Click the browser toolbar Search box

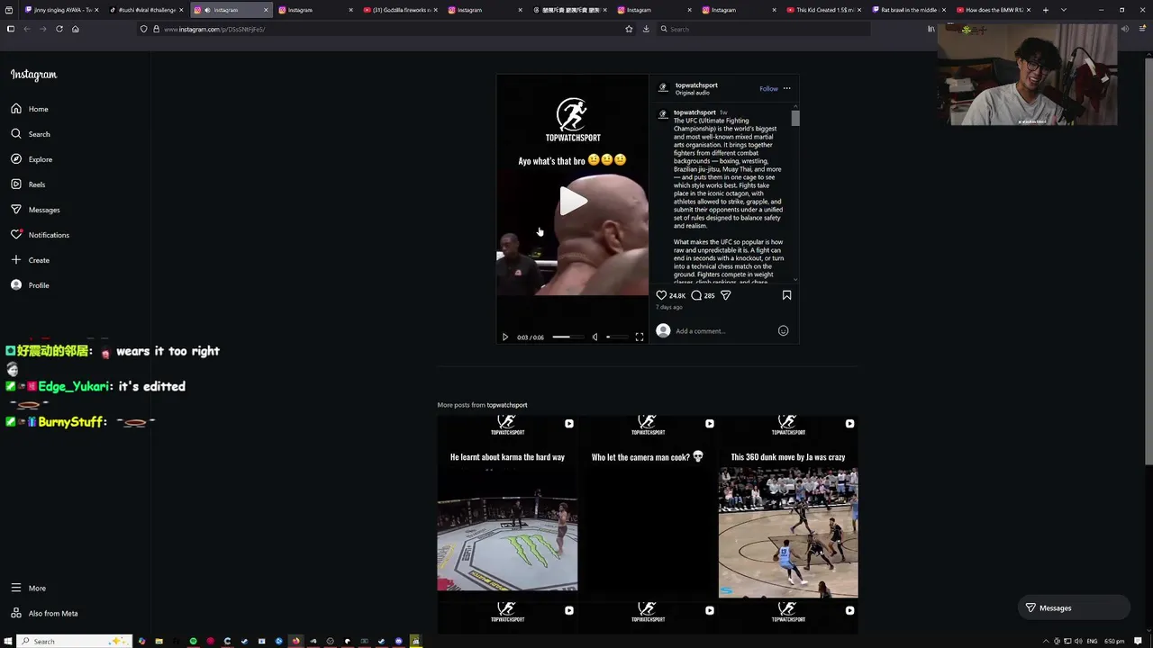764,29
